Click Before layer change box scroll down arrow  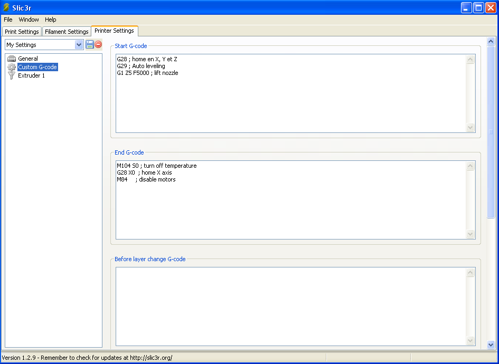470,340
